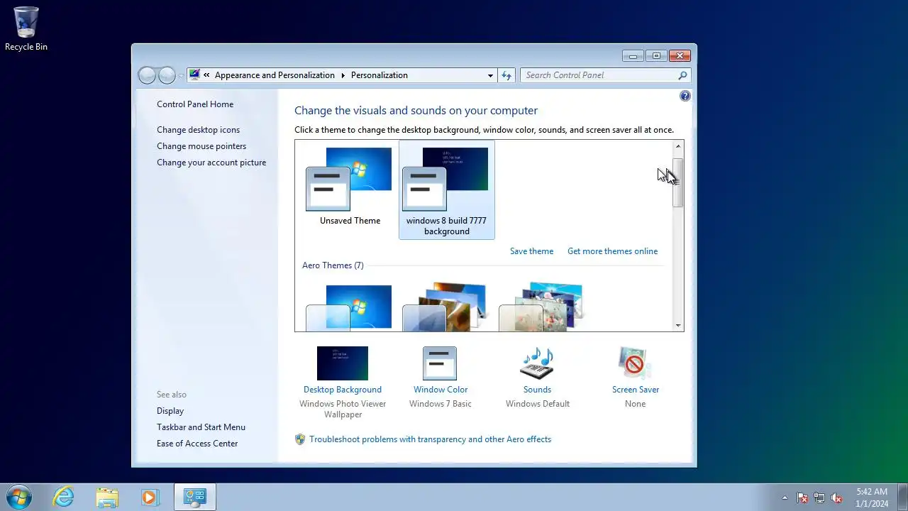Open Taskbar and Start Menu link
This screenshot has height=511, width=908.
pos(201,427)
